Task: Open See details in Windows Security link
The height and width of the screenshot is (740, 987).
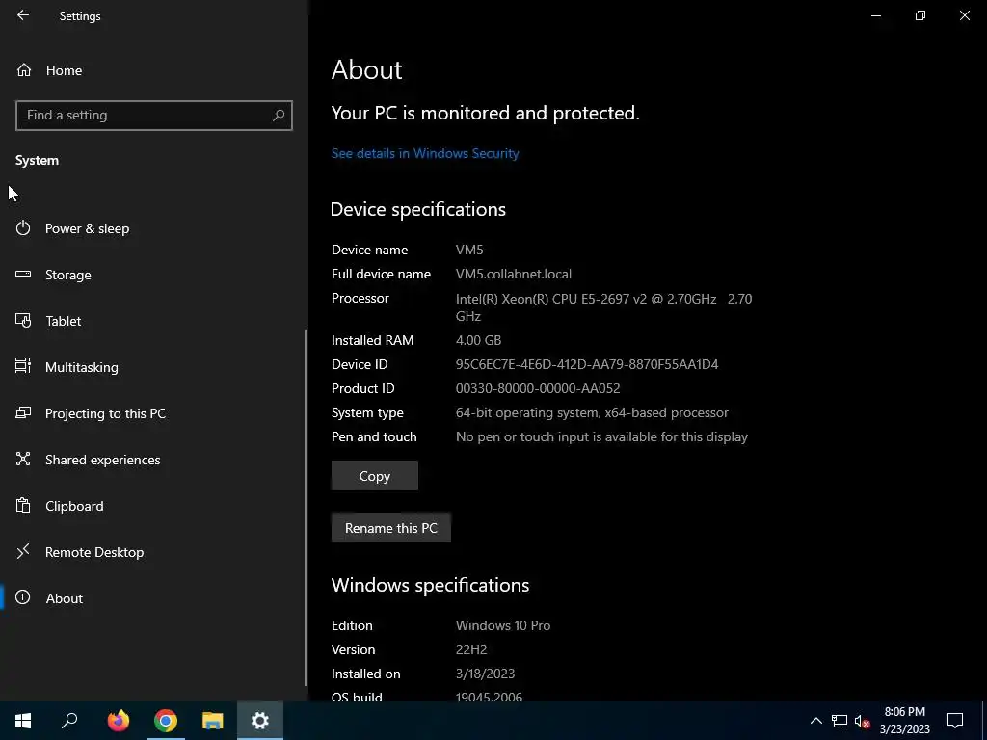Action: coord(425,153)
